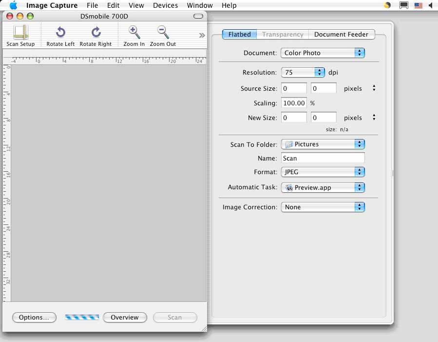Open the Edit menu
This screenshot has height=342, width=438.
point(113,5)
